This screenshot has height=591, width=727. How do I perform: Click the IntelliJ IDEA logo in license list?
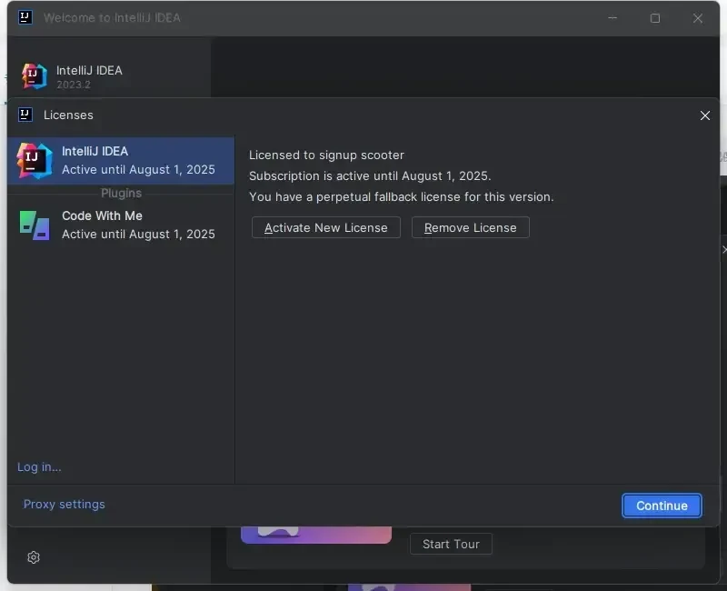click(35, 161)
